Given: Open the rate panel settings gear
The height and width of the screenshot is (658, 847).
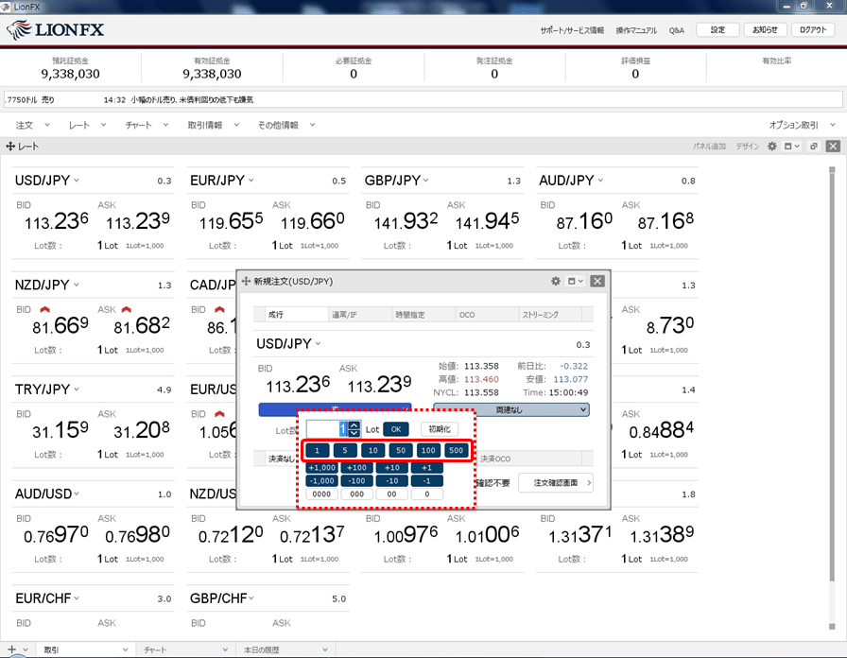Looking at the screenshot, I should [772, 147].
